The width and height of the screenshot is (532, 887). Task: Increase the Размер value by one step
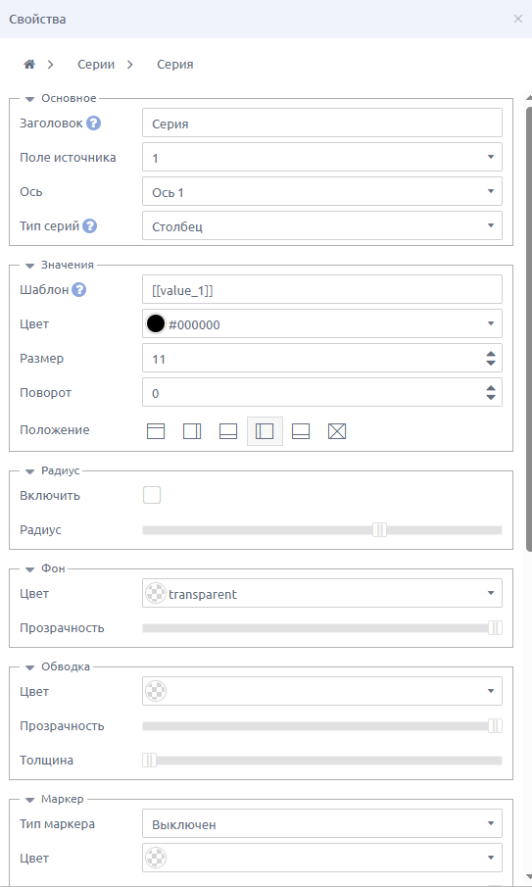click(491, 354)
